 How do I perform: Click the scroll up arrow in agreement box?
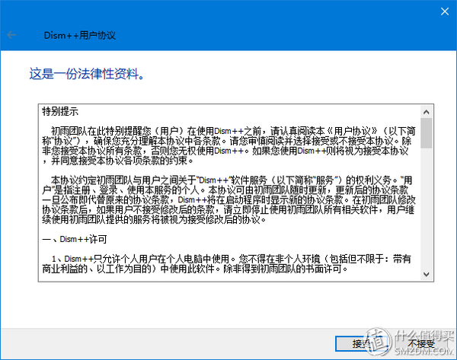[x=426, y=112]
